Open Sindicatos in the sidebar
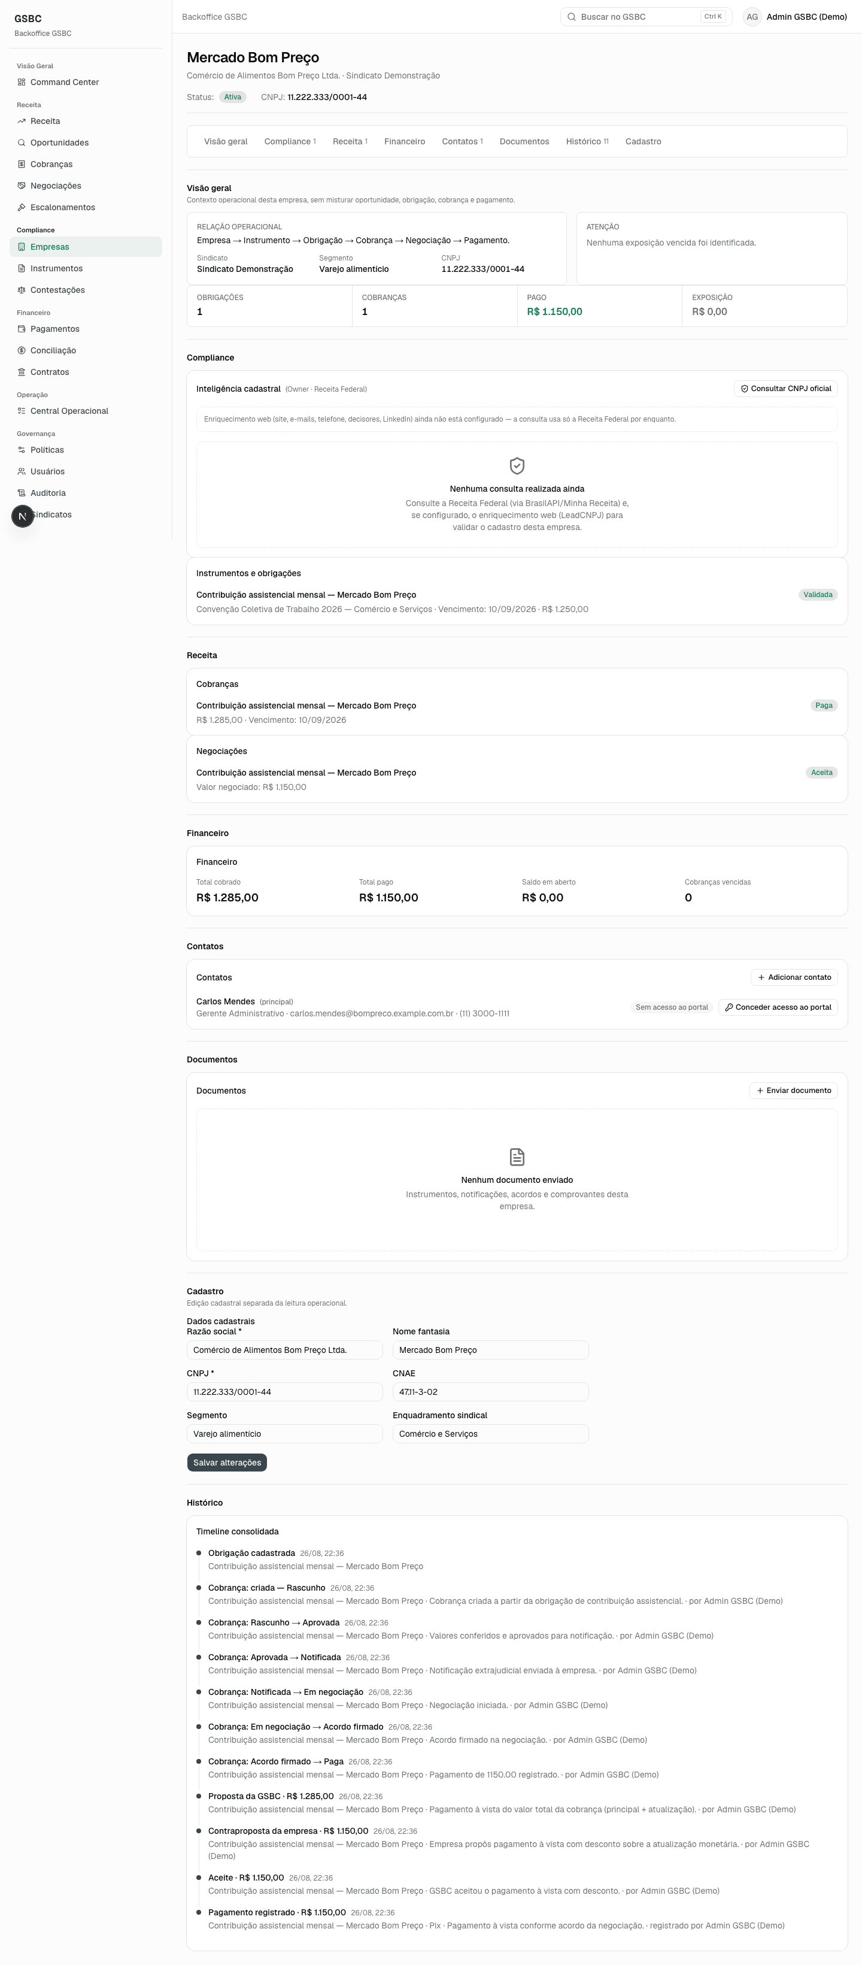This screenshot has width=862, height=1965. [86, 515]
